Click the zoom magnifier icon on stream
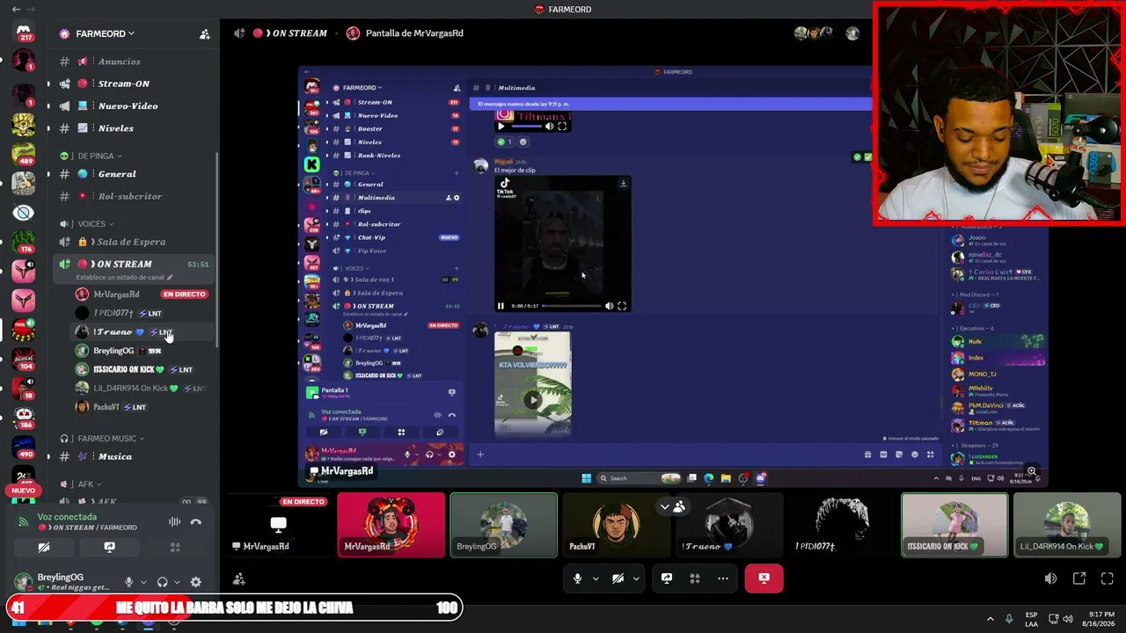 click(x=1032, y=471)
